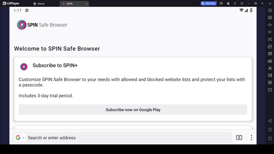Tap the Android back navigation button
Screen dimensions: 274x154
tap(270, 121)
